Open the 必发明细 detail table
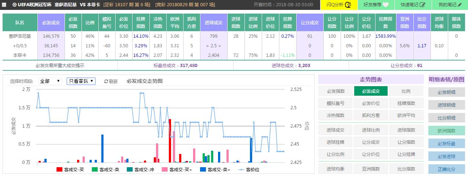Image resolution: width=468 pixels, height=176 pixels. pyautogui.click(x=446, y=92)
